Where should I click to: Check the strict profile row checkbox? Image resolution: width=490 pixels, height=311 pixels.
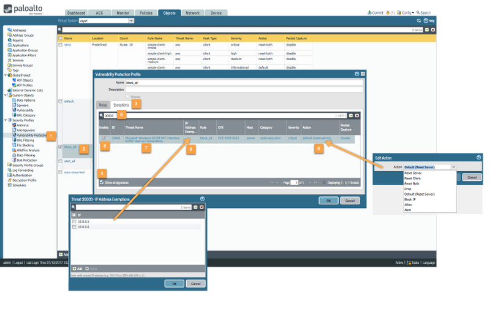pyautogui.click(x=60, y=45)
